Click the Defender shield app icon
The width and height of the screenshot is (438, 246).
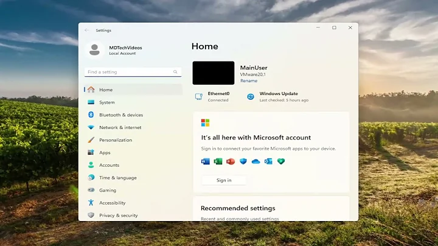(243, 161)
